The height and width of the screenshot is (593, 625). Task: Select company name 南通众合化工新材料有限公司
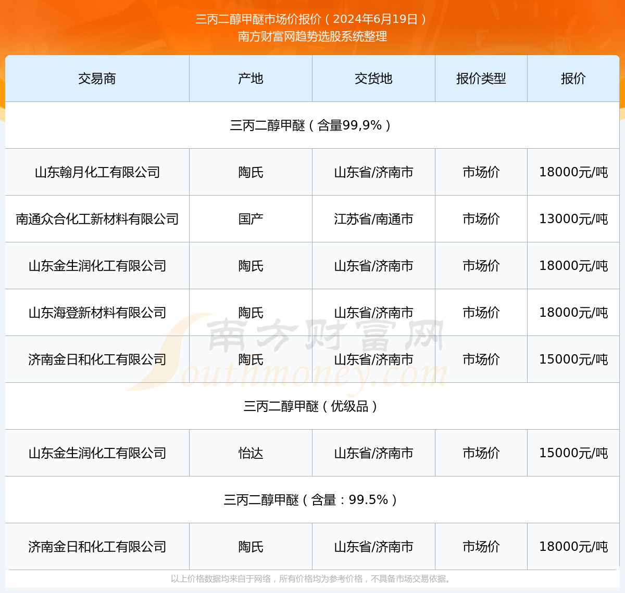coord(97,219)
